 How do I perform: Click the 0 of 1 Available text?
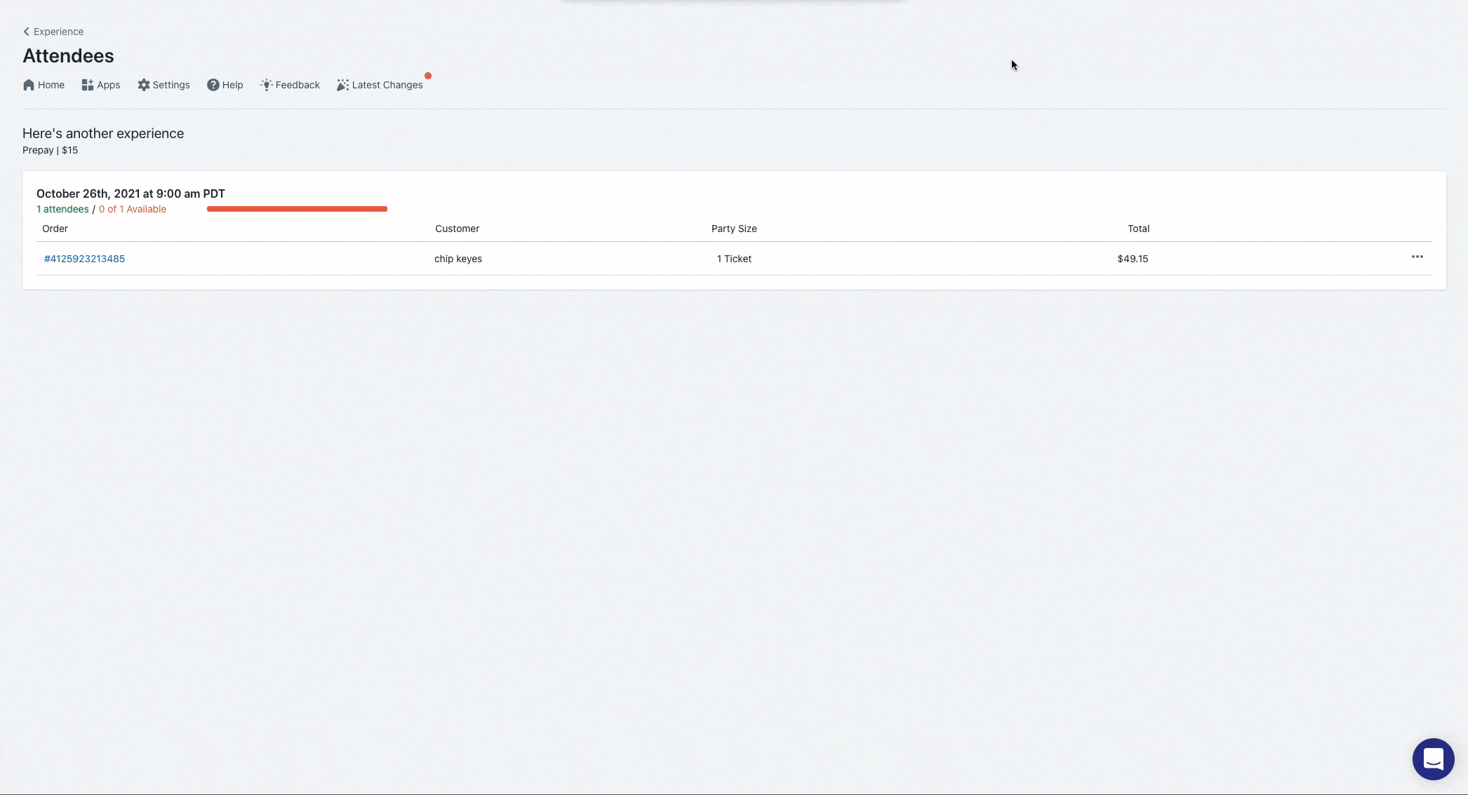point(133,209)
